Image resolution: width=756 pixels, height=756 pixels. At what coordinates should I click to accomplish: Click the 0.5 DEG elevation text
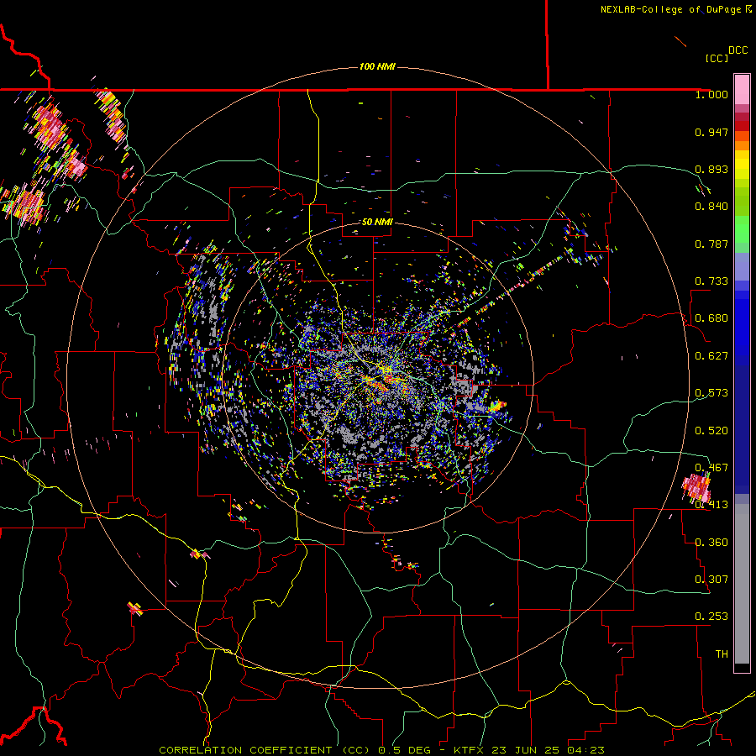pos(404,750)
